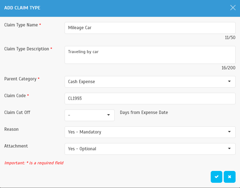This screenshot has height=188, width=240.
Task: Open the Reason dropdown
Action: 150,132
